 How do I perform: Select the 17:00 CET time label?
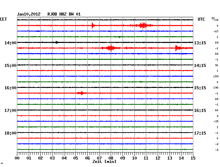coord(10,111)
